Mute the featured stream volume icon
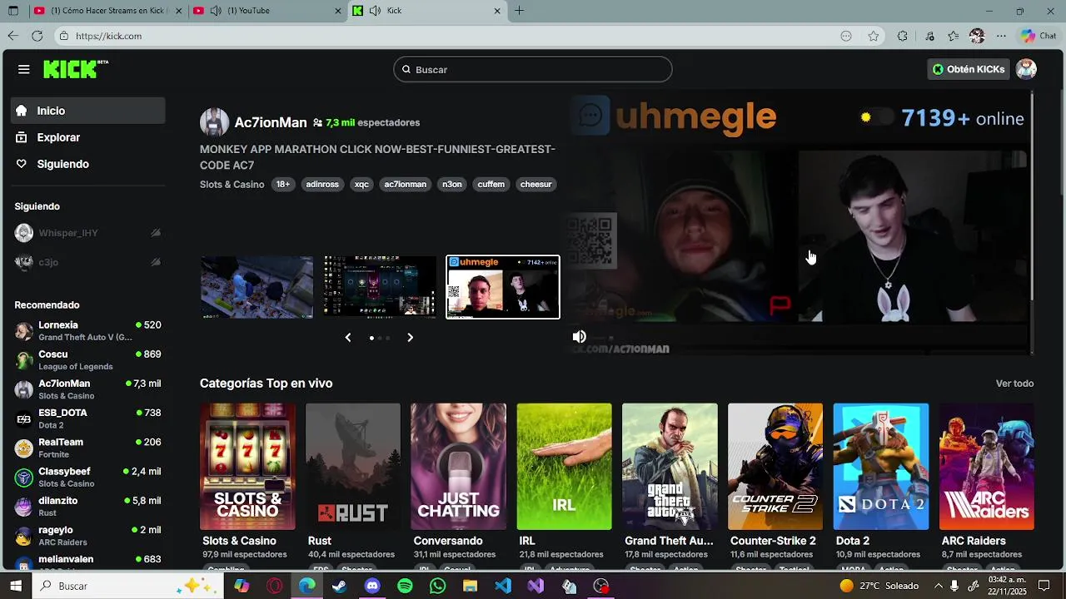The width and height of the screenshot is (1066, 599). pos(579,337)
